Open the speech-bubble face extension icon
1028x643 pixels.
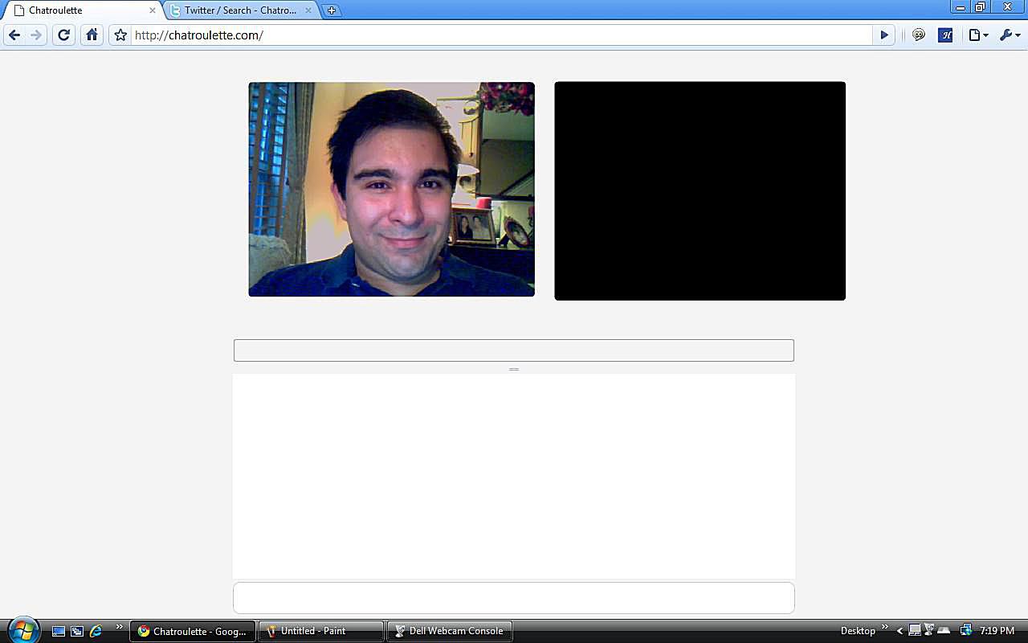[x=919, y=35]
